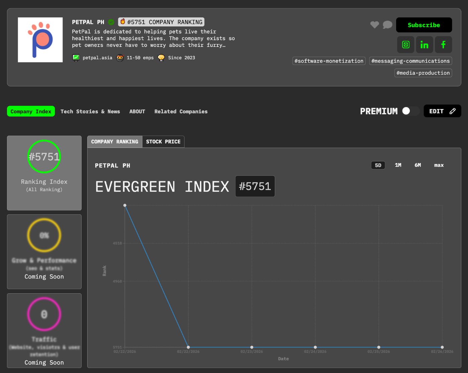Go to the Related Companies tab
Viewport: 468px width, 373px height.
tap(181, 111)
